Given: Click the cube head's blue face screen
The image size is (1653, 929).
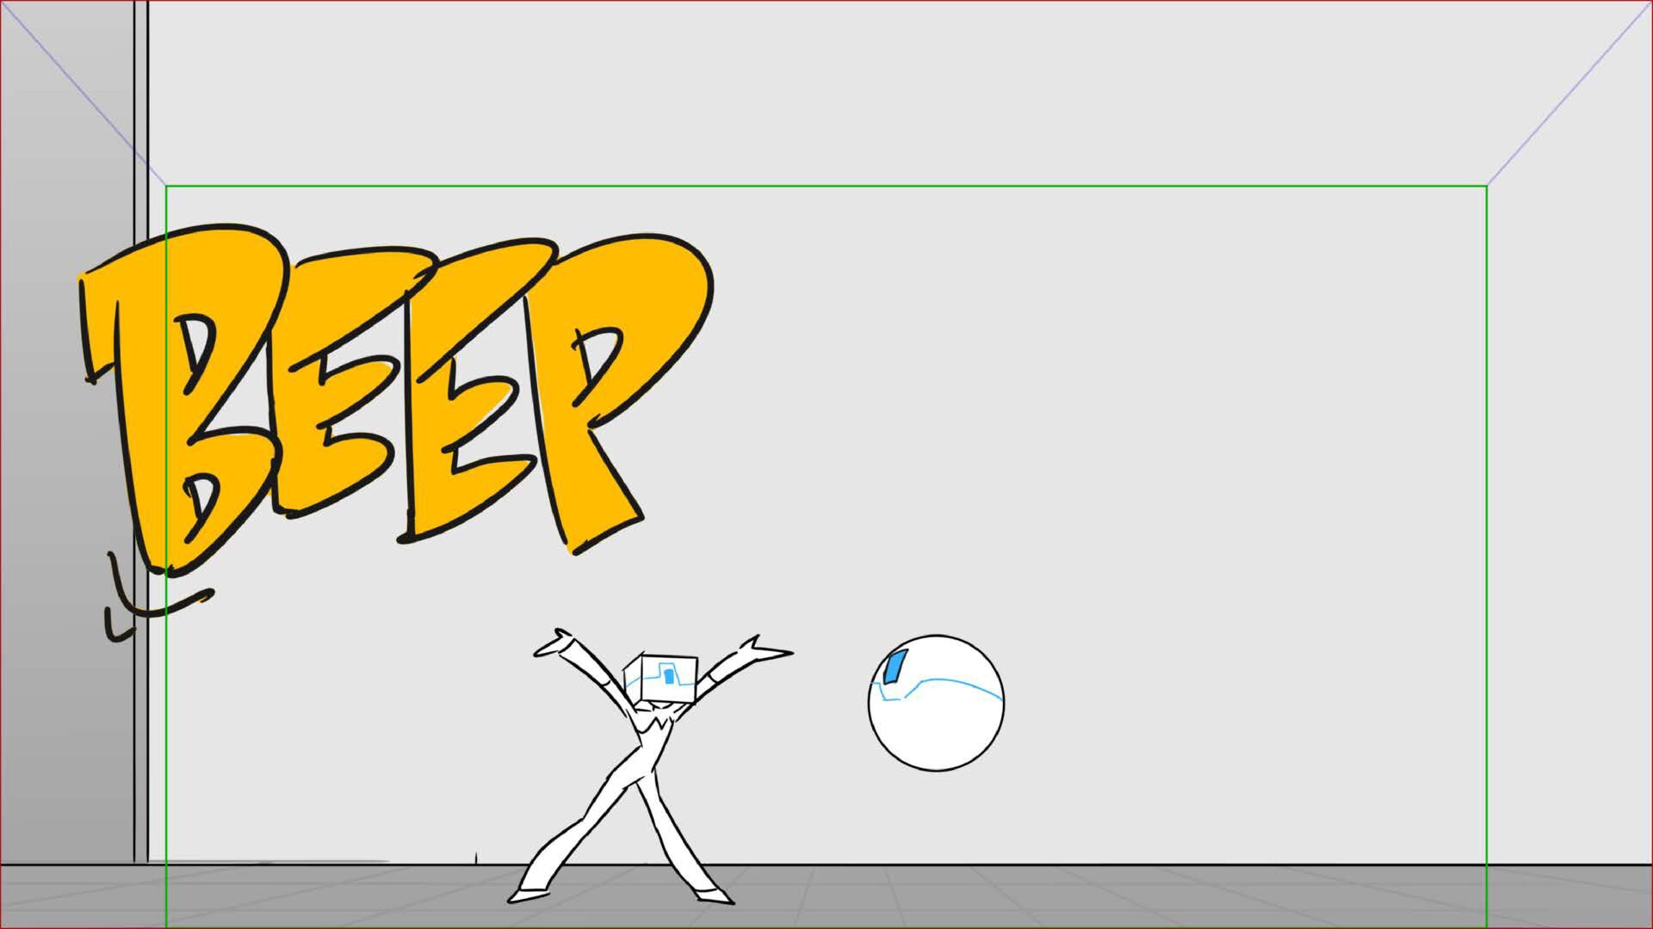Looking at the screenshot, I should 670,676.
